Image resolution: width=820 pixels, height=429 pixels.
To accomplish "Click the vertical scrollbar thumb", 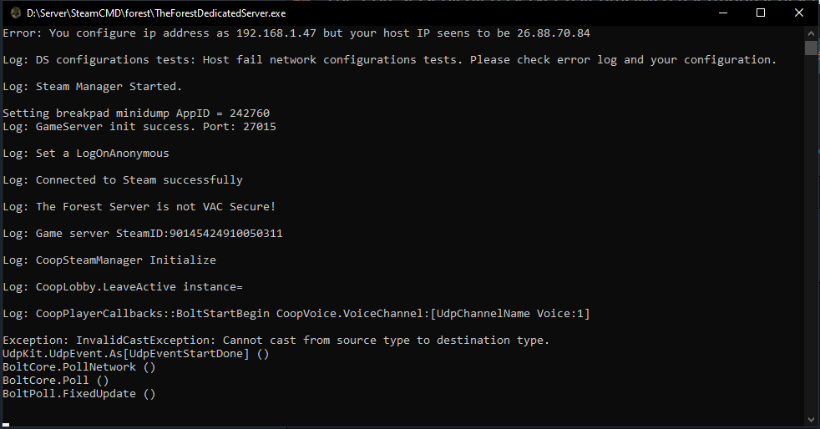I will coord(811,48).
